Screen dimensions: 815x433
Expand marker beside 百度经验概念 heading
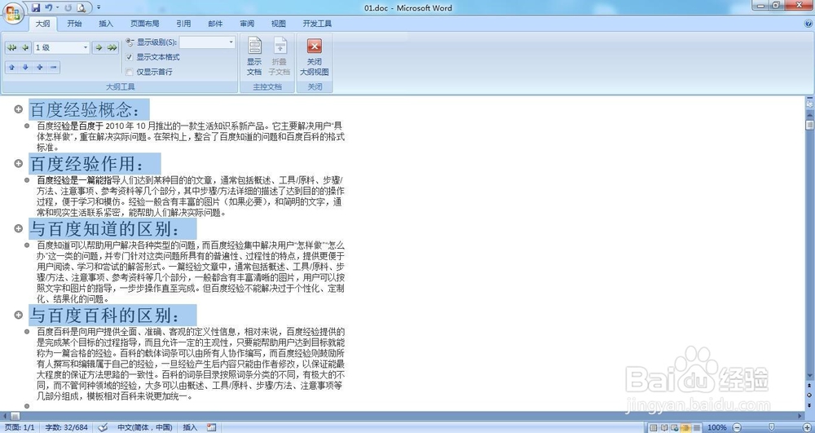click(18, 109)
